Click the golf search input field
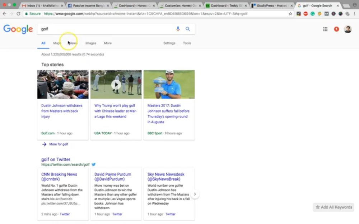This screenshot has height=224, width=359. (x=107, y=29)
